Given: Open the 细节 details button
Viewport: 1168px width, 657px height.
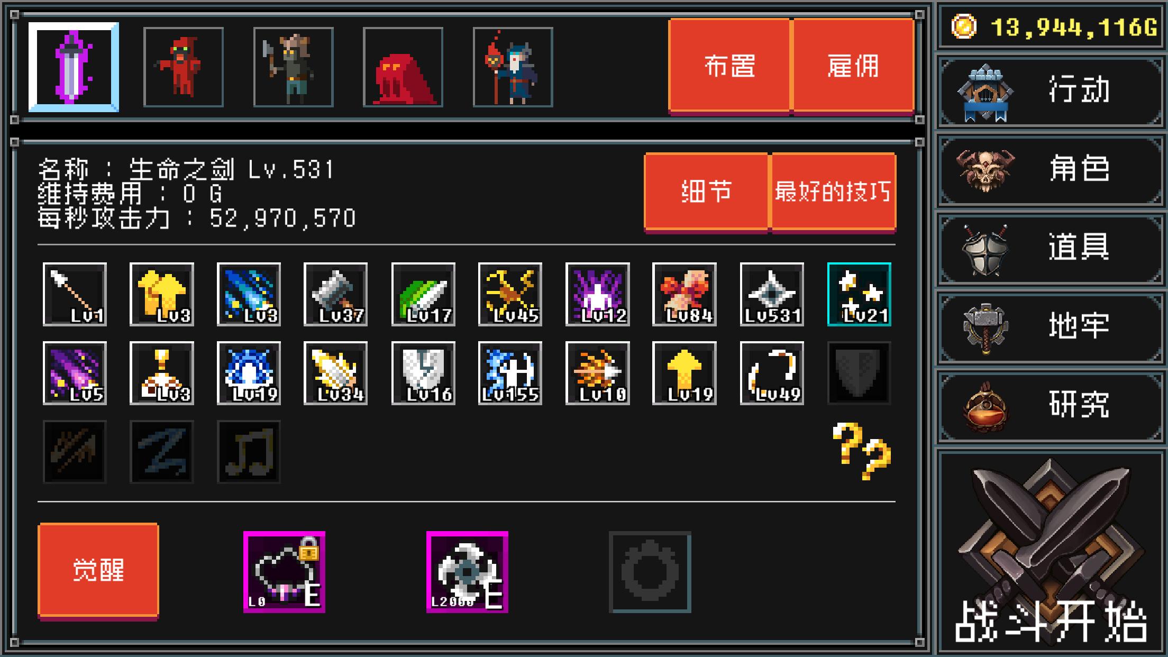Looking at the screenshot, I should [706, 191].
